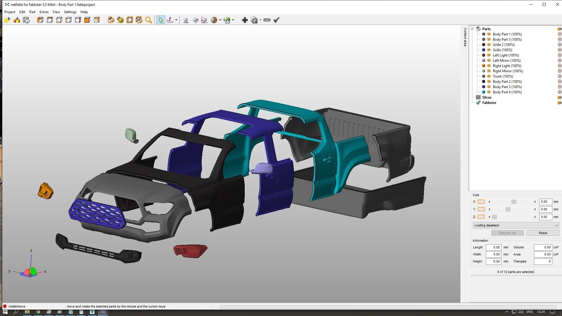The image size is (562, 316).
Task: Hide Body Part 5 with its eye icon
Action: click(489, 39)
